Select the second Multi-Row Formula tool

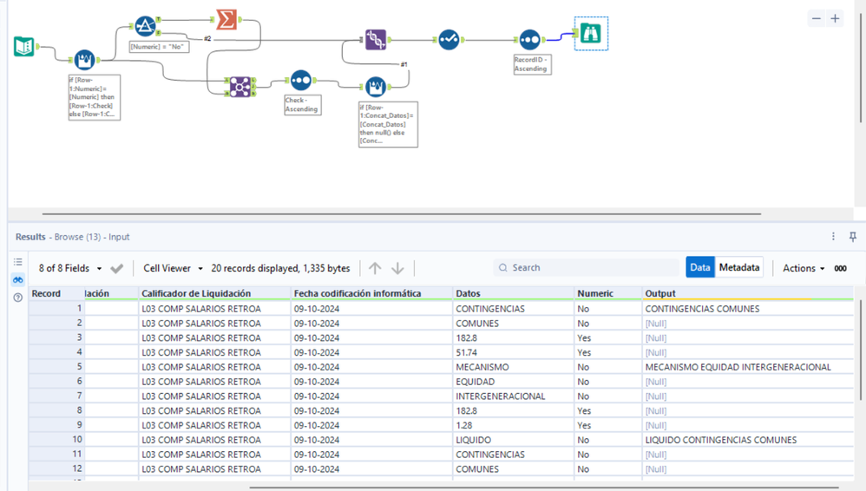tap(376, 87)
